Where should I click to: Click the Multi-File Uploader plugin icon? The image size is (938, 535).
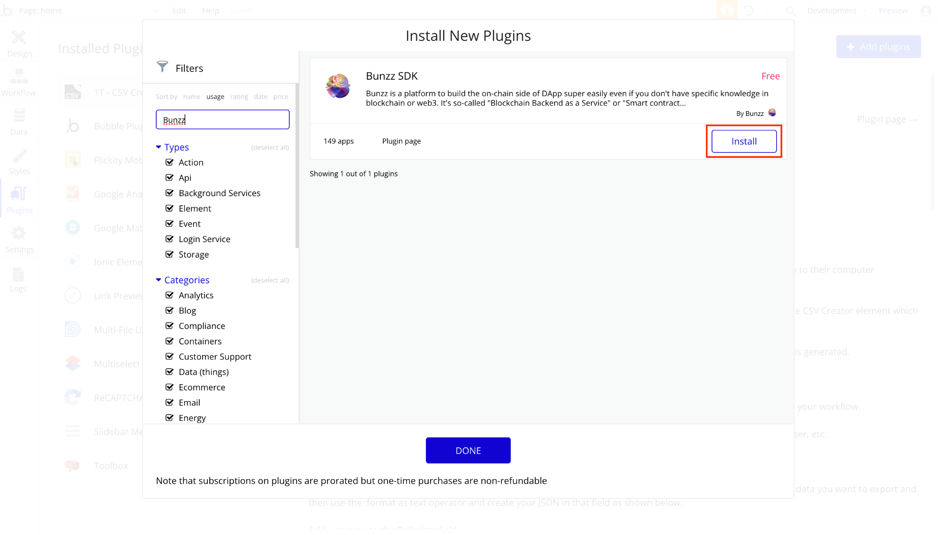tap(73, 329)
